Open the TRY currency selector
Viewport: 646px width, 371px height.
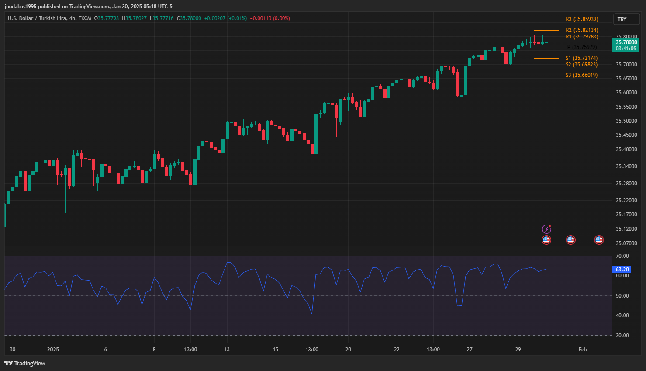[626, 20]
